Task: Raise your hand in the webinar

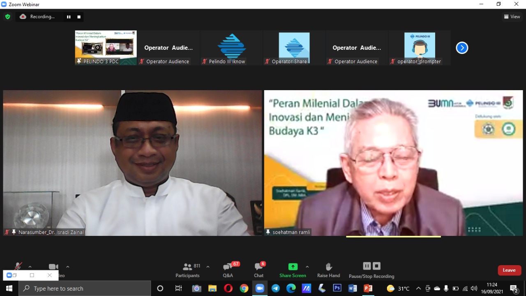Action: pyautogui.click(x=328, y=270)
